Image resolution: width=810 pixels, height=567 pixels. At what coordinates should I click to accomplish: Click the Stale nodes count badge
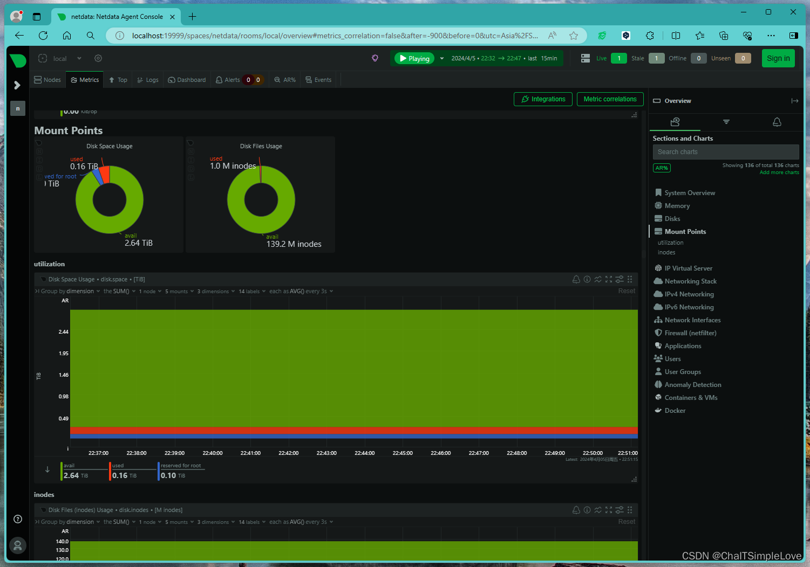click(x=656, y=58)
